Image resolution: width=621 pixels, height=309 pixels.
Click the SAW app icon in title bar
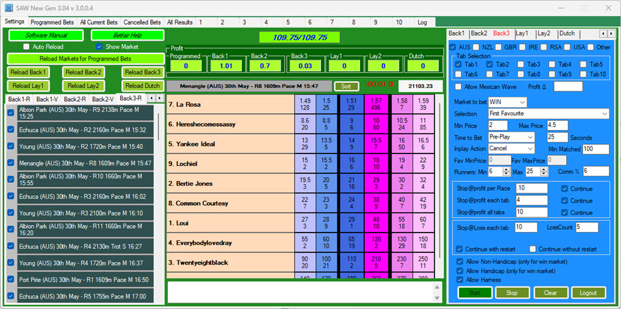click(7, 7)
